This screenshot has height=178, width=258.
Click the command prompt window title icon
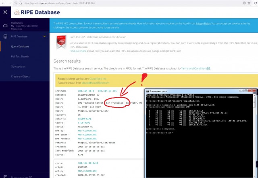point(148,91)
